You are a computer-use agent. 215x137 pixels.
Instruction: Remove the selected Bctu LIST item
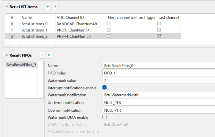coord(55,6)
